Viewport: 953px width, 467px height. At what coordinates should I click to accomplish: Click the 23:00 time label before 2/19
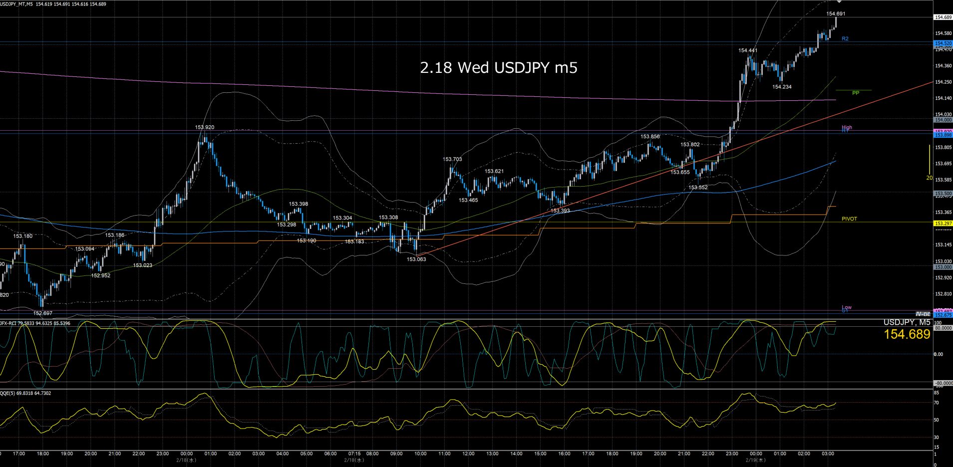pyautogui.click(x=732, y=454)
